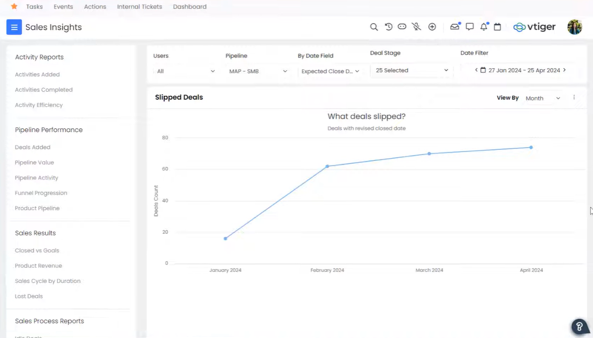The width and height of the screenshot is (593, 338).
Task: Open the calendar icon in top bar
Action: [497, 27]
